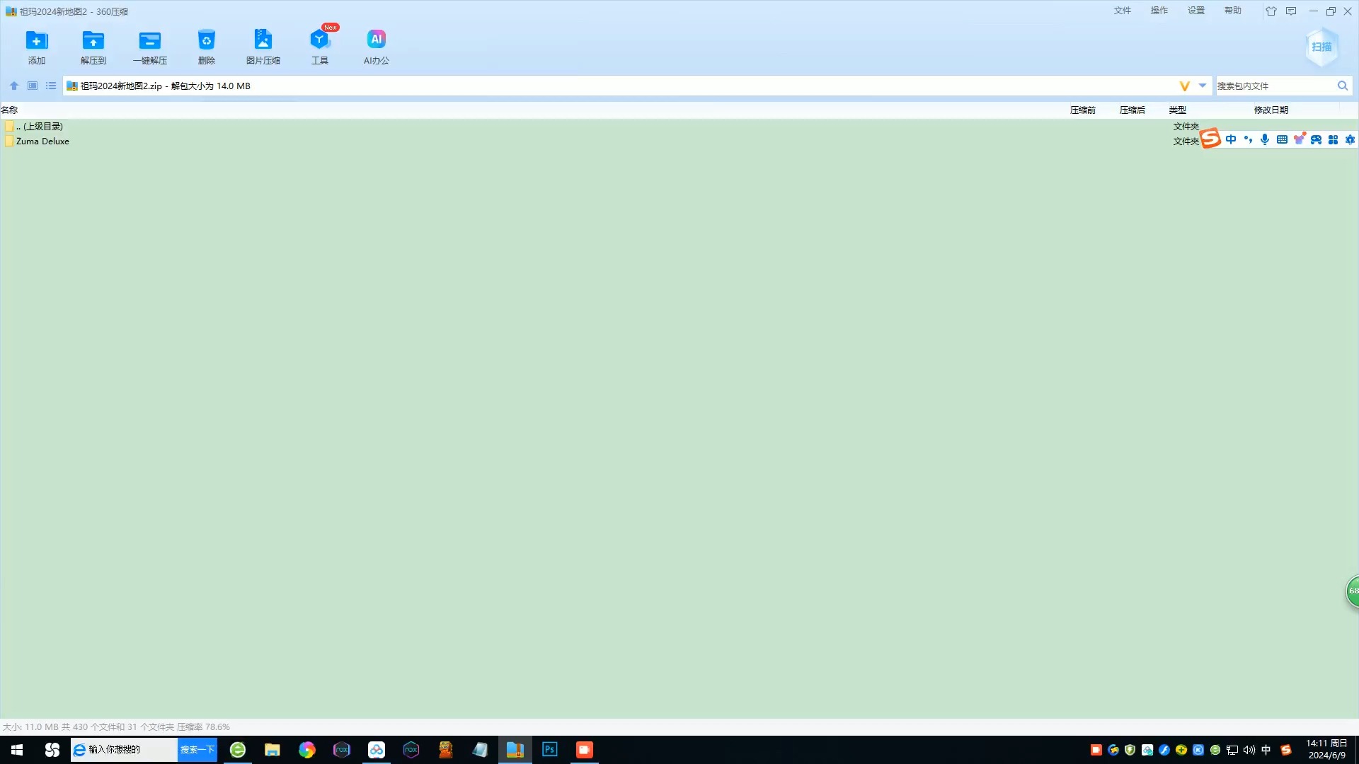This screenshot has height=764, width=1359.
Task: Click the Sogou game controller icon
Action: coord(1316,139)
